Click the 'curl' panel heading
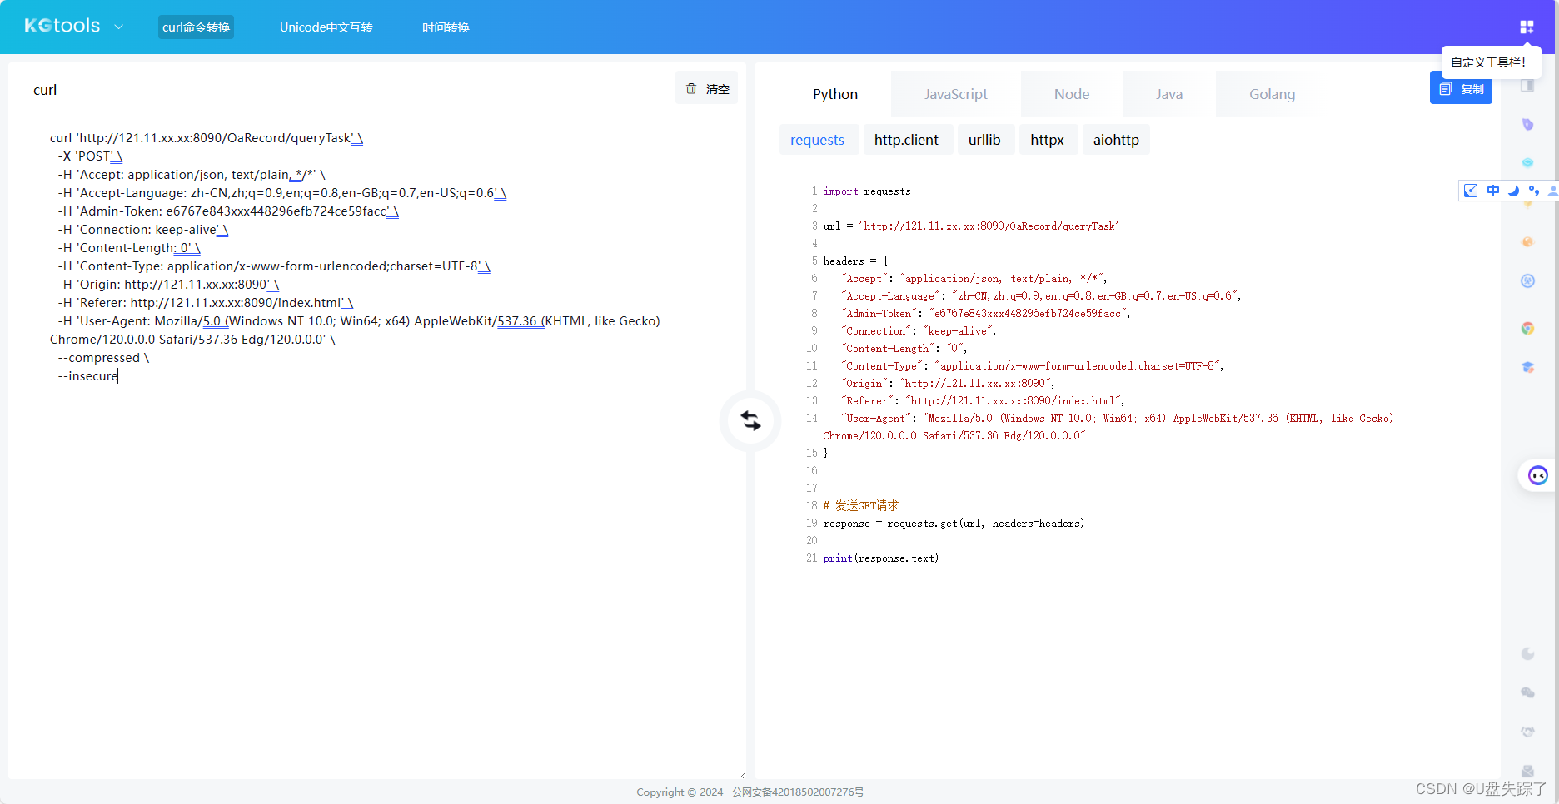1559x804 pixels. (45, 90)
